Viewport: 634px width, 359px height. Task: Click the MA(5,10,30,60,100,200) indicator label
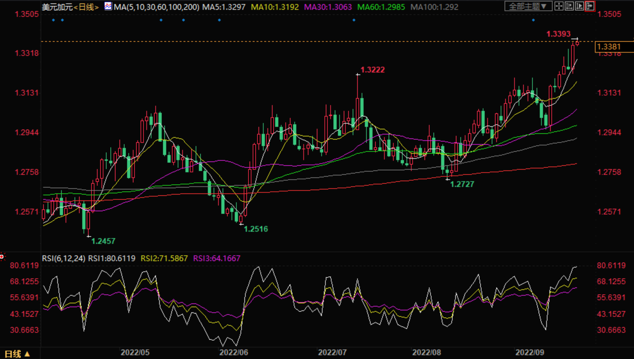click(156, 7)
